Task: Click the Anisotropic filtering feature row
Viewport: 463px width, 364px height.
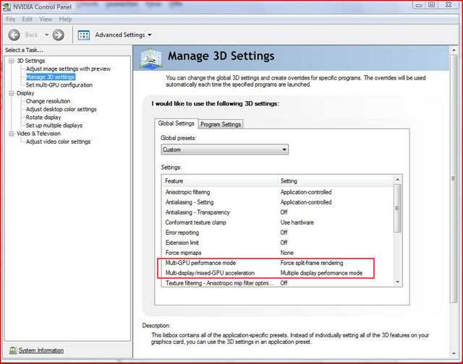Action: (278, 192)
